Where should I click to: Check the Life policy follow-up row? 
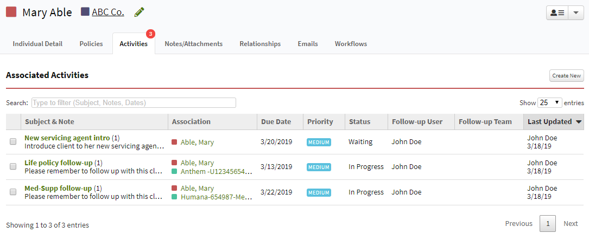pyautogui.click(x=13, y=166)
